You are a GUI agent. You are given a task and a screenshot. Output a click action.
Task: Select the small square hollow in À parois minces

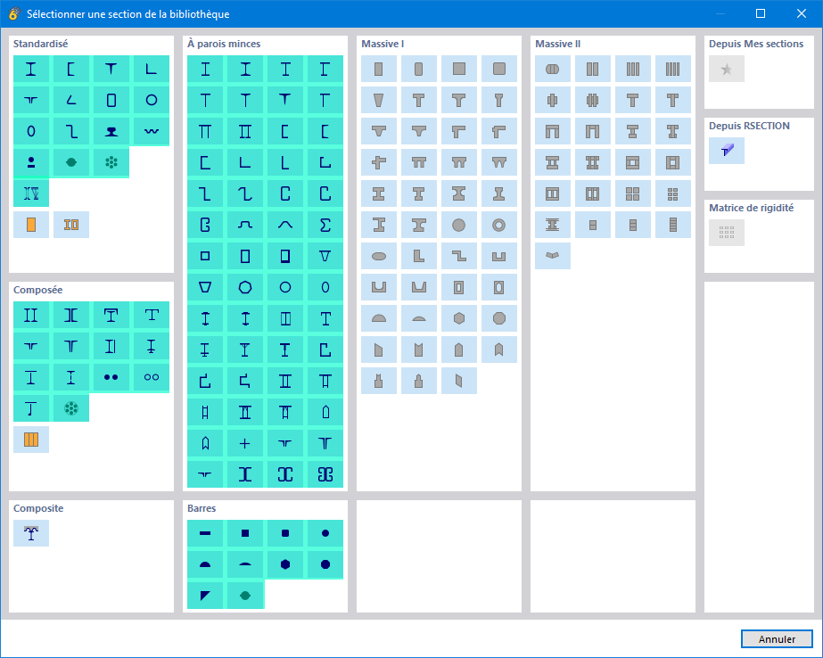[x=205, y=256]
